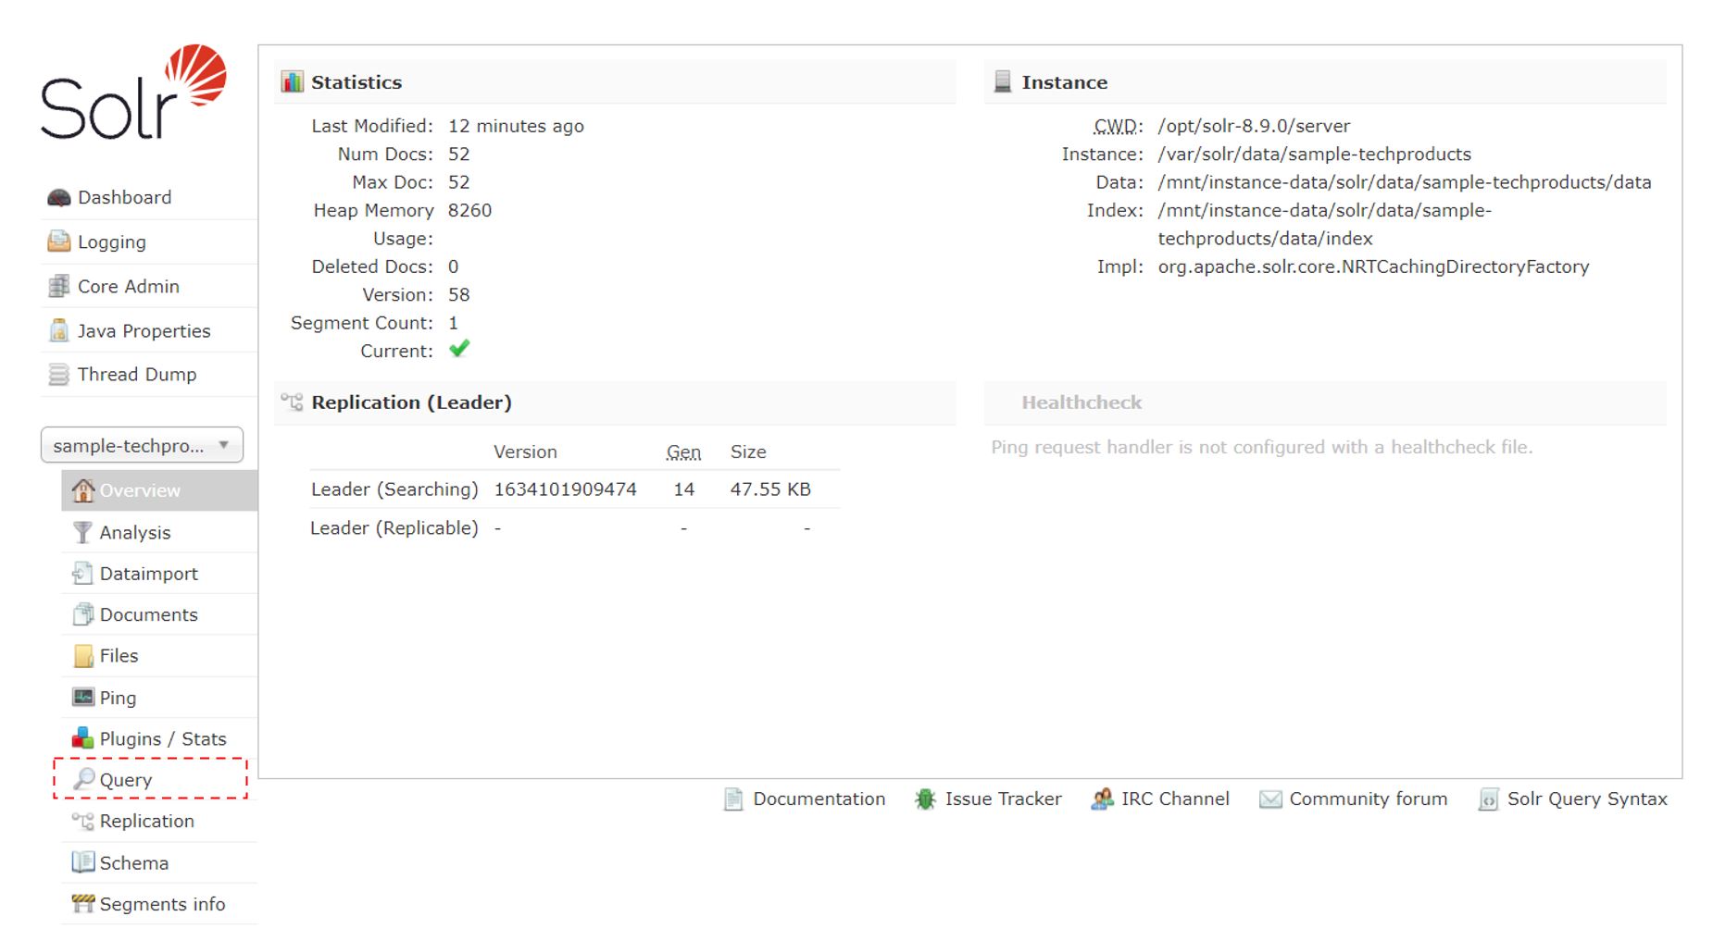Open the IRC Channel link
Viewport: 1713px width, 941px height.
[x=1175, y=799]
